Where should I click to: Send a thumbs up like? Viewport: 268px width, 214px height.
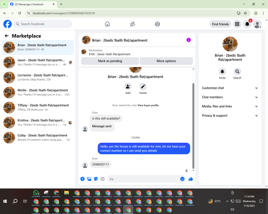coord(191,179)
